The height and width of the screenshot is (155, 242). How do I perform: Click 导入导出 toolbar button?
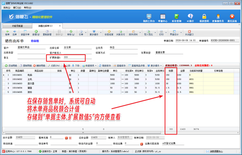click(x=148, y=33)
